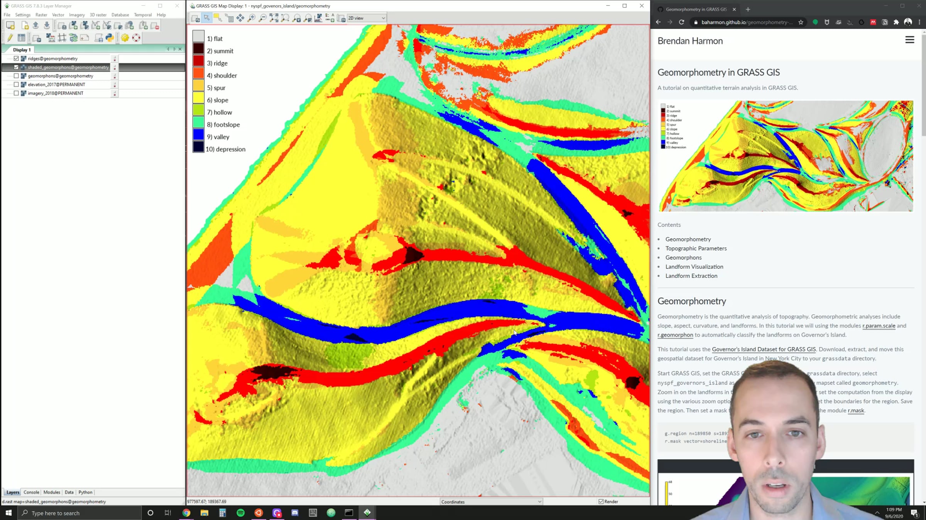Screen dimensions: 926x520
Task: Open the Python editor icon
Action: coord(110,38)
